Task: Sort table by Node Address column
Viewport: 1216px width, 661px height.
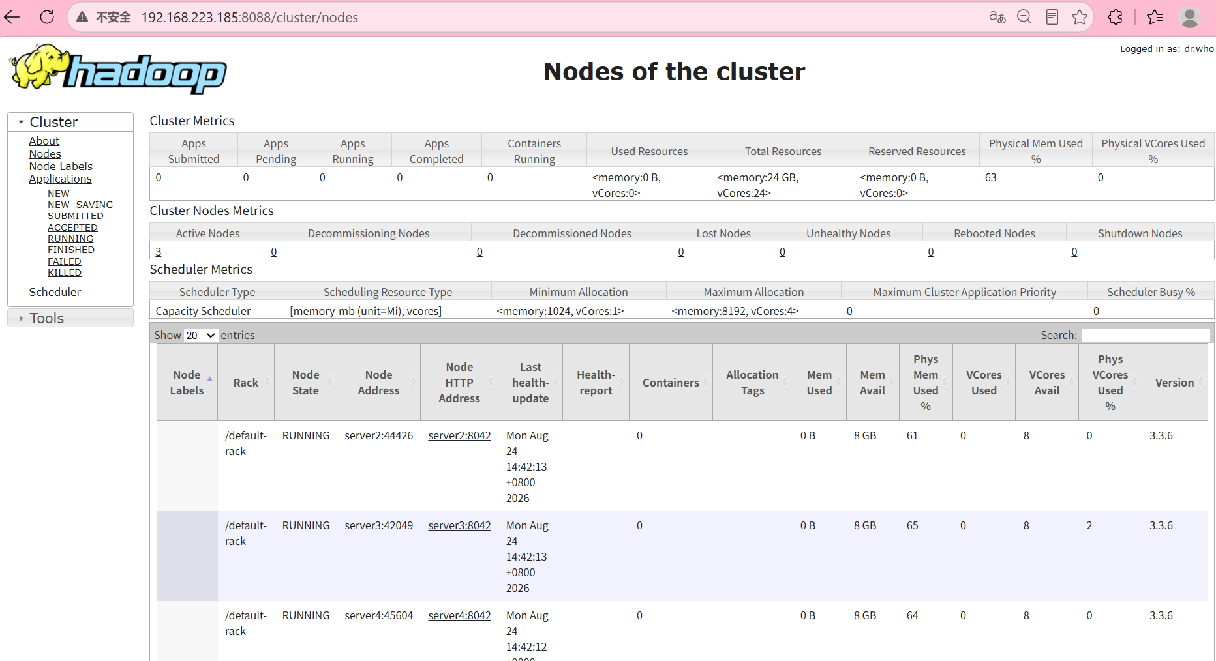Action: point(378,383)
